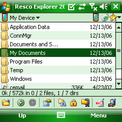Select the Windows folder row
This screenshot has width=122, height=122.
click(58, 79)
